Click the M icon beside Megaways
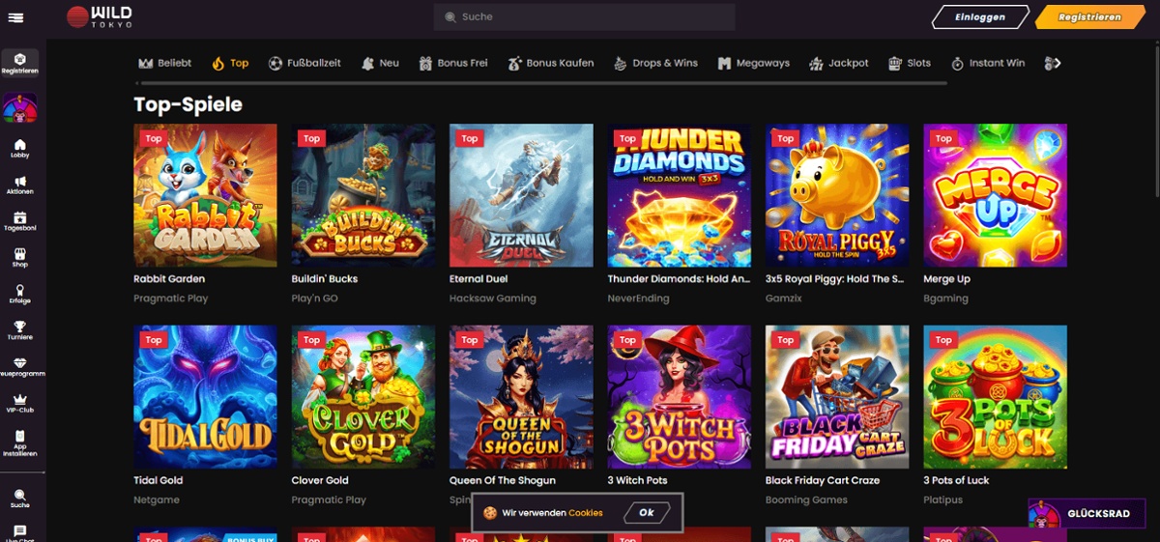Image resolution: width=1160 pixels, height=542 pixels. pos(724,64)
